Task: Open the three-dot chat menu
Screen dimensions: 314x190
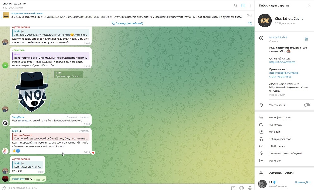Action: click(250, 6)
